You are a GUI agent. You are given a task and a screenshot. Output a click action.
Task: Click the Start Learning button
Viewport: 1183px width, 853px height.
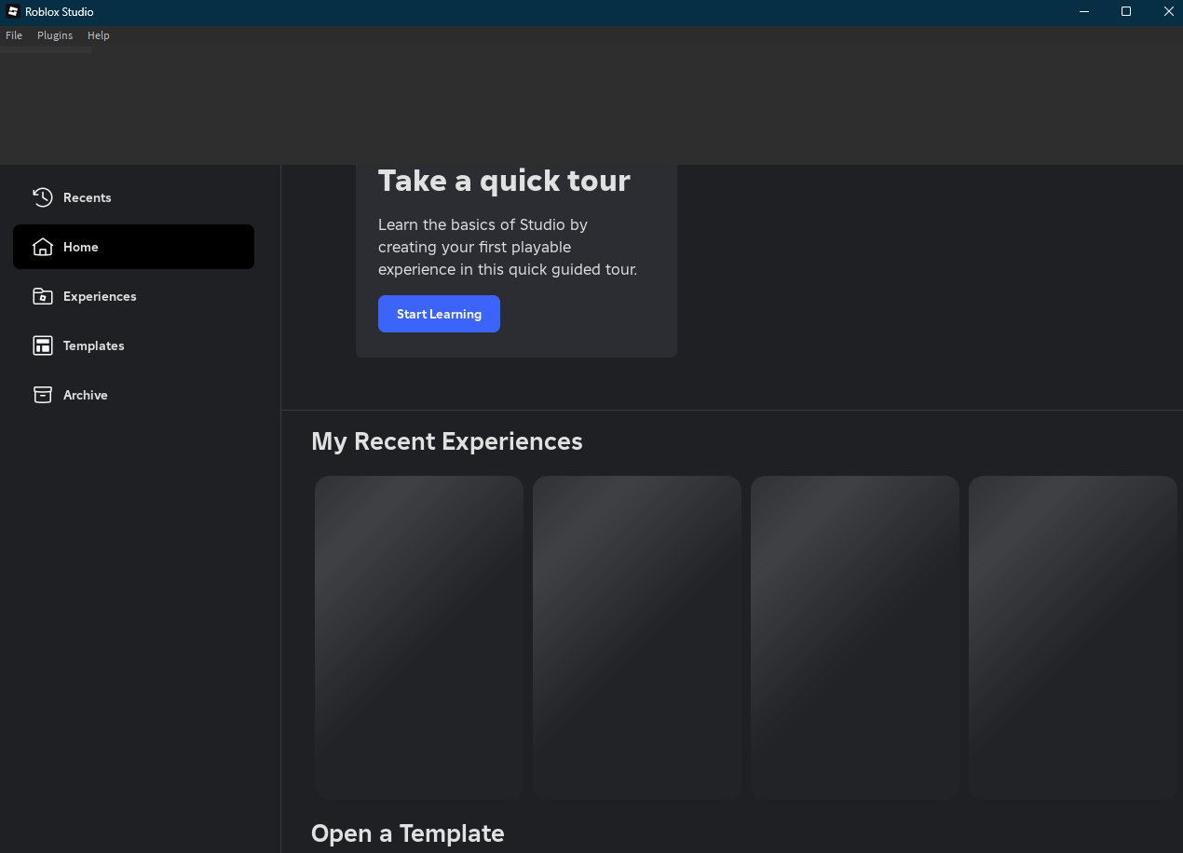click(439, 314)
